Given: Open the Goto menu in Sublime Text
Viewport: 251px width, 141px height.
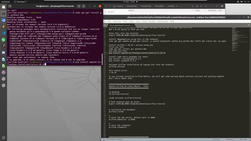Looking at the screenshot, I should click(138, 21).
